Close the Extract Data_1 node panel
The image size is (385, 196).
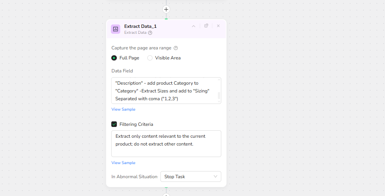click(218, 26)
